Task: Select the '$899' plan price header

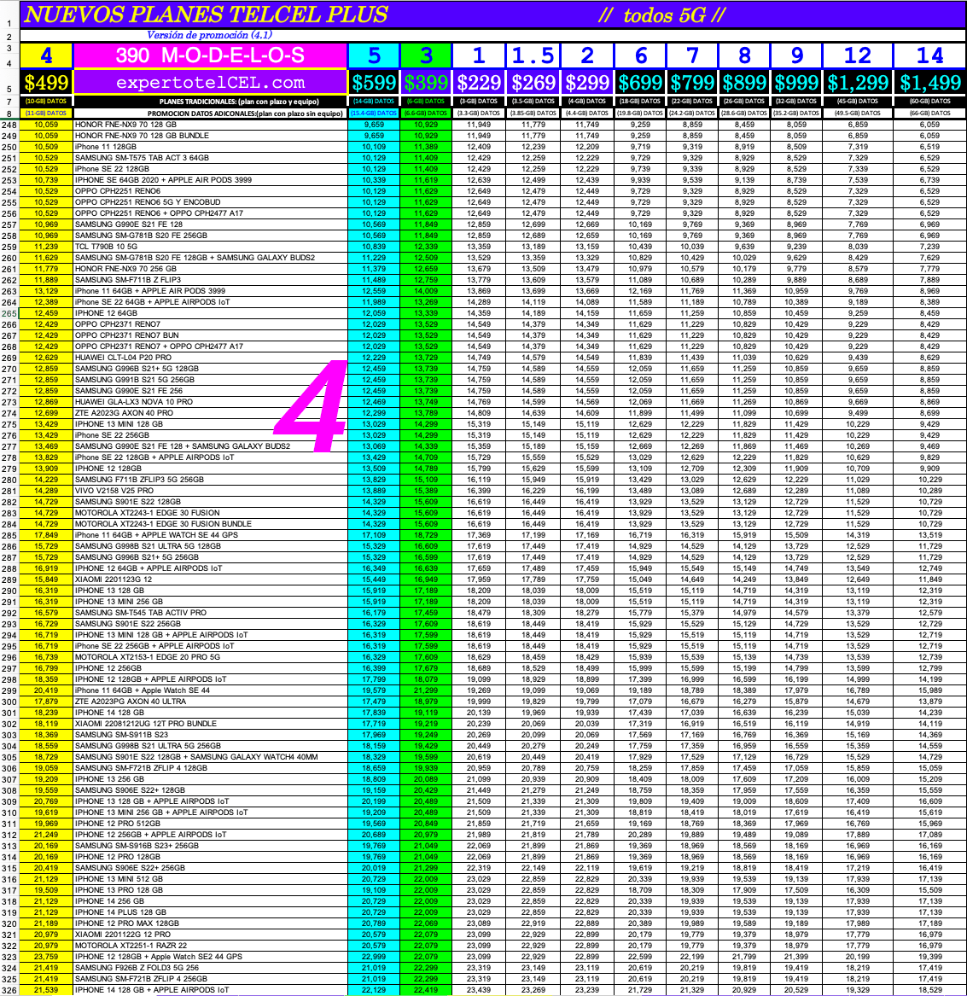Action: pyautogui.click(x=744, y=83)
